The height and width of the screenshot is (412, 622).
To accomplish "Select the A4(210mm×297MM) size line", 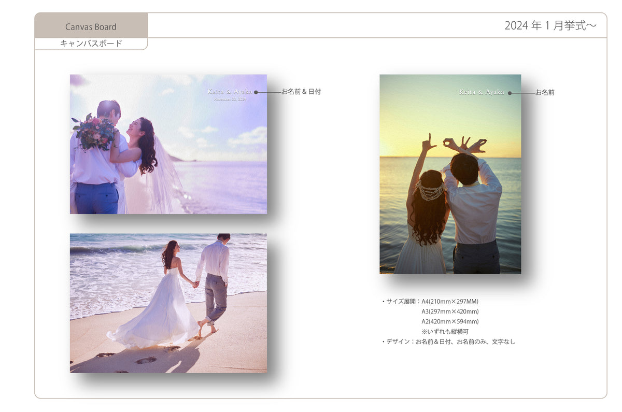I will [x=449, y=302].
